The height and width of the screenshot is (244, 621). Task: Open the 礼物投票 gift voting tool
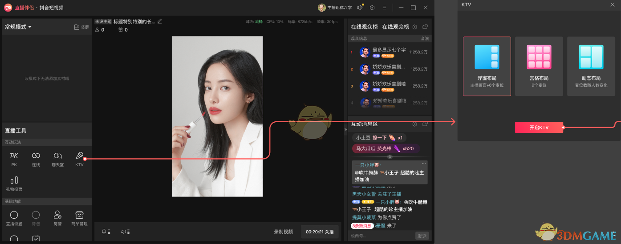[14, 183]
